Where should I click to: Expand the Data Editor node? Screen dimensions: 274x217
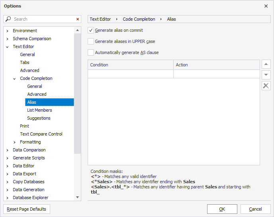point(7,166)
